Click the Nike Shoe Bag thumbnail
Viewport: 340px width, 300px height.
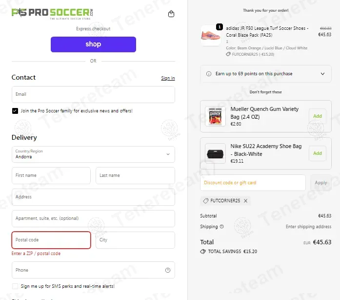(x=215, y=153)
